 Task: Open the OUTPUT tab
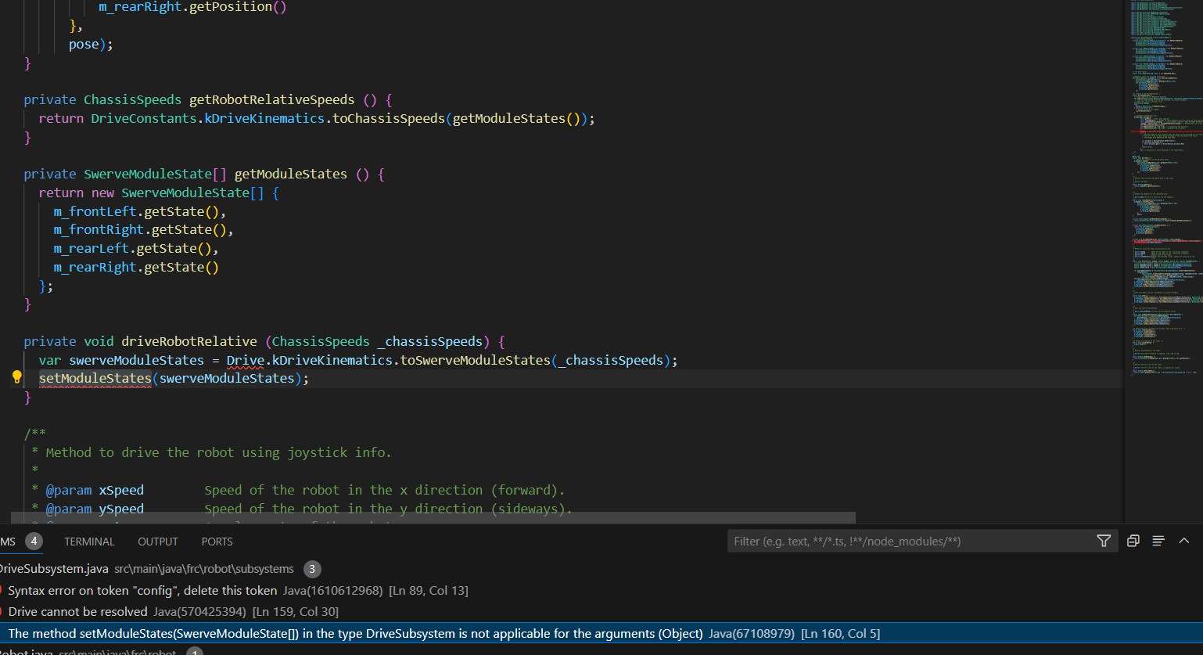(157, 542)
